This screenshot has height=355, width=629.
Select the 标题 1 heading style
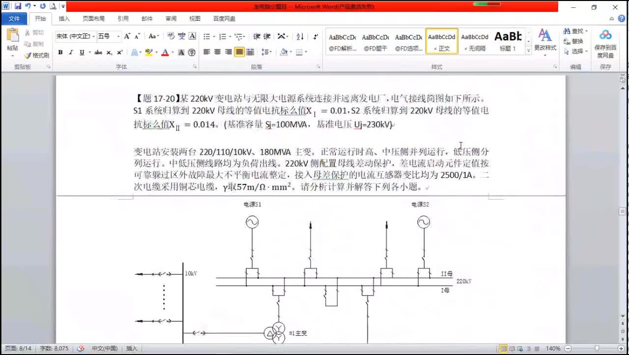[508, 41]
